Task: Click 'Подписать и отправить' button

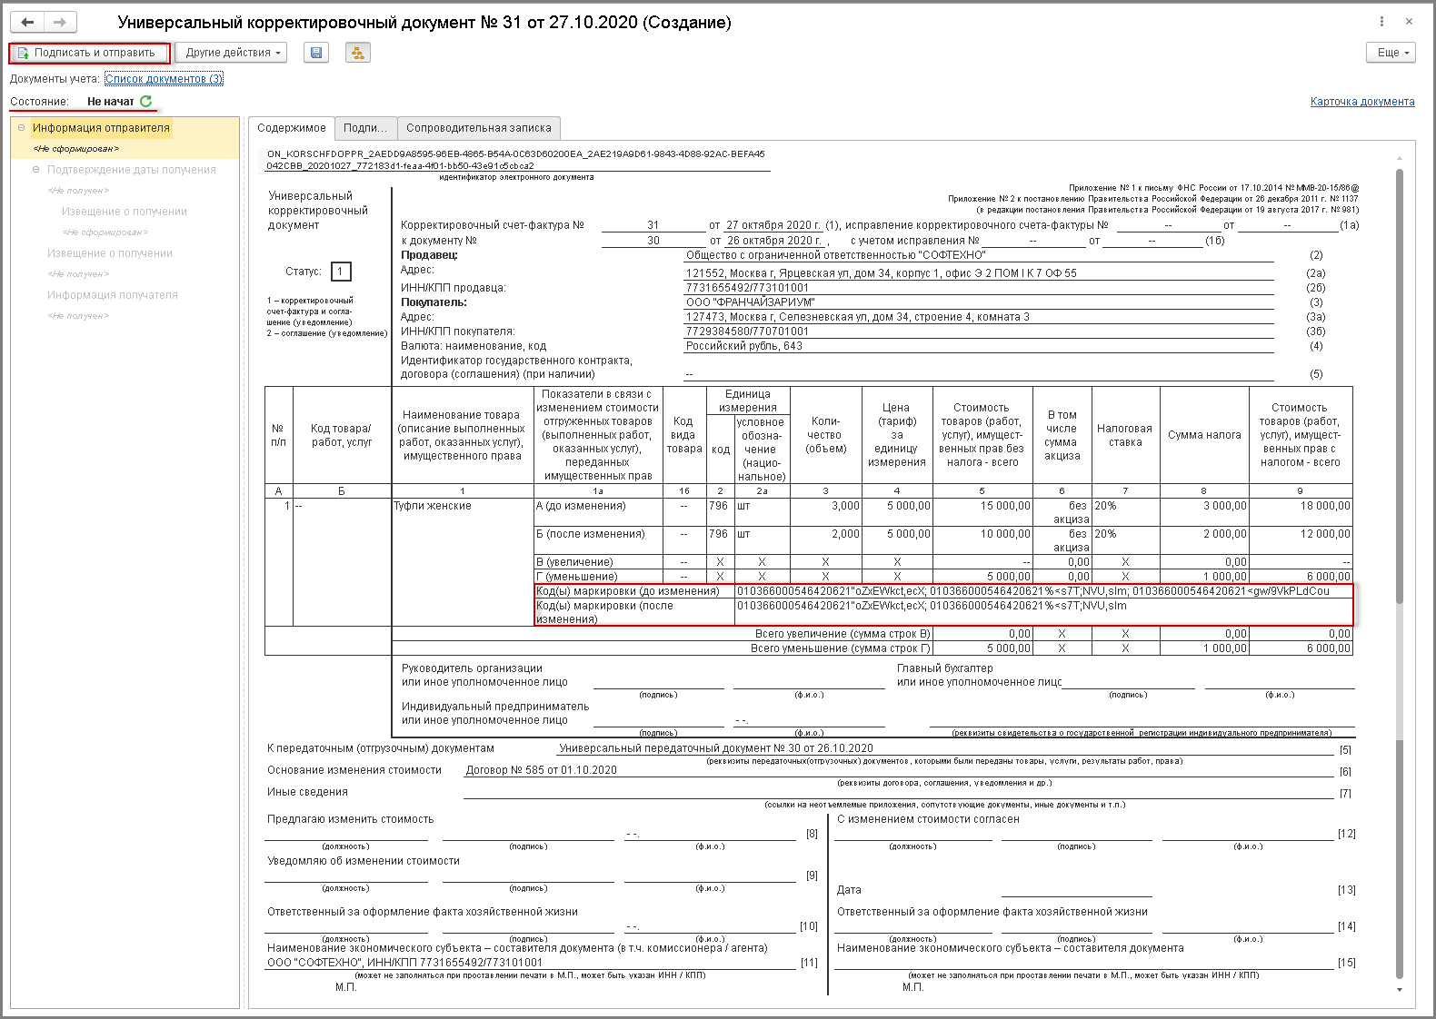Action: point(89,53)
